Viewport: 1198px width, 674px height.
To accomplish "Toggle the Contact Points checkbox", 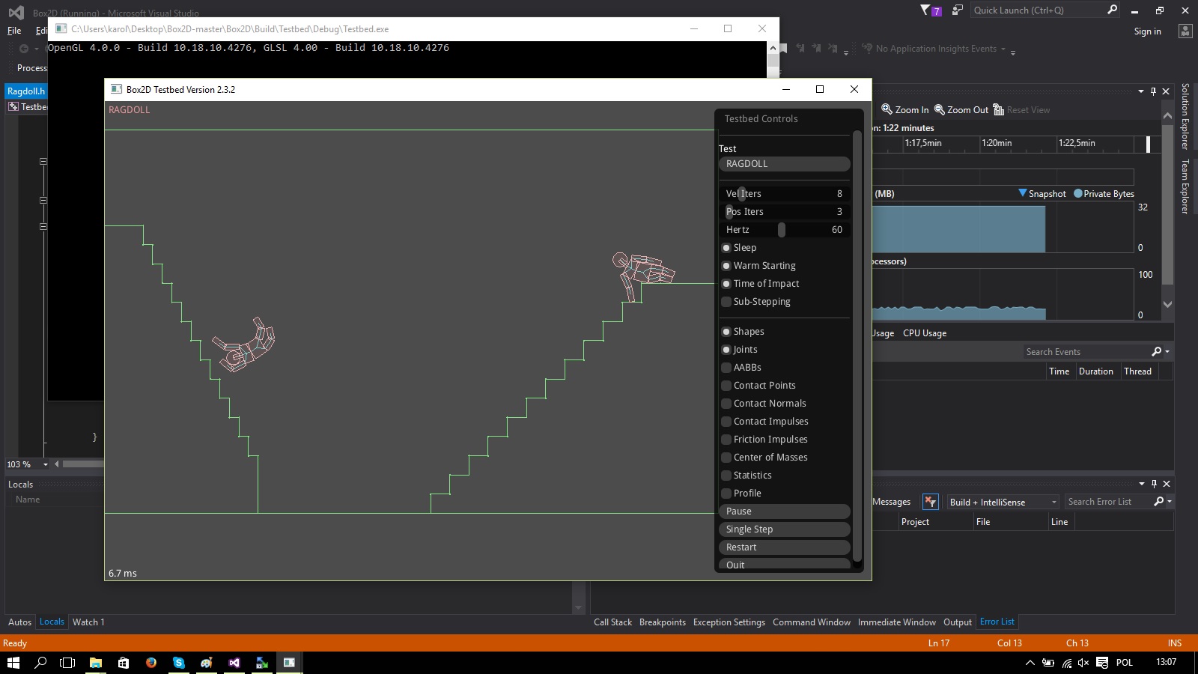I will 726,386.
